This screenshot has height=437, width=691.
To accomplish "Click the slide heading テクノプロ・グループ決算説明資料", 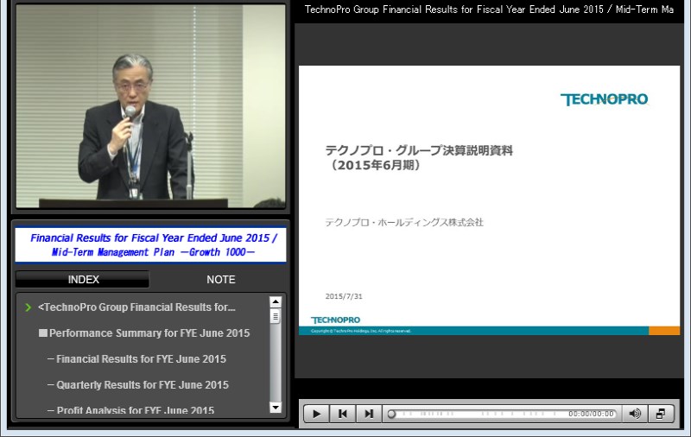I will (x=419, y=150).
